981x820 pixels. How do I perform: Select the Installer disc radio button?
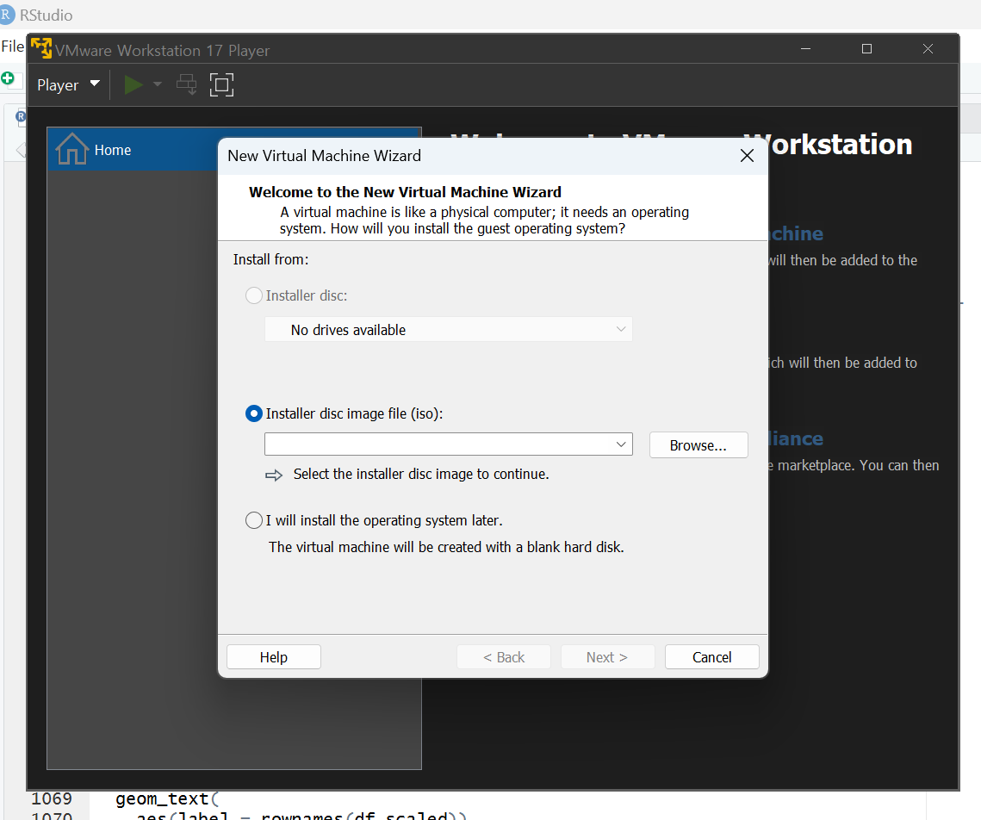(x=253, y=295)
